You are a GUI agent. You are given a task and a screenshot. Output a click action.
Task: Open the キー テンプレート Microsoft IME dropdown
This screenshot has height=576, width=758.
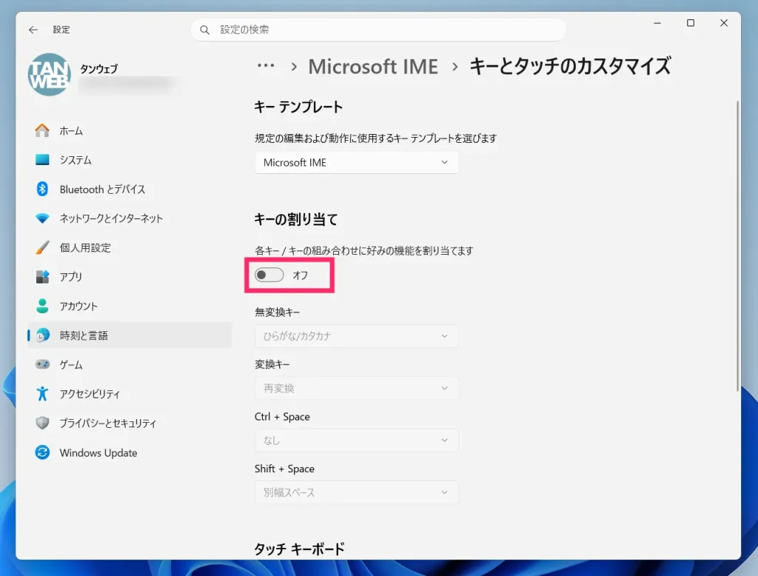(356, 162)
